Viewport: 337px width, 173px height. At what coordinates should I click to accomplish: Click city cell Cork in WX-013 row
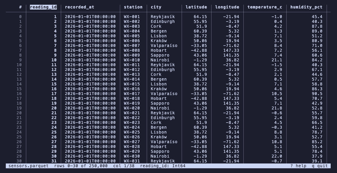pyautogui.click(x=156, y=74)
